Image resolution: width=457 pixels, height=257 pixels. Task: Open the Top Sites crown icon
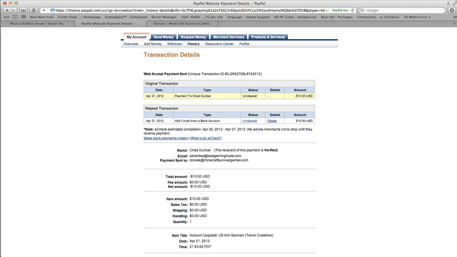23,10
